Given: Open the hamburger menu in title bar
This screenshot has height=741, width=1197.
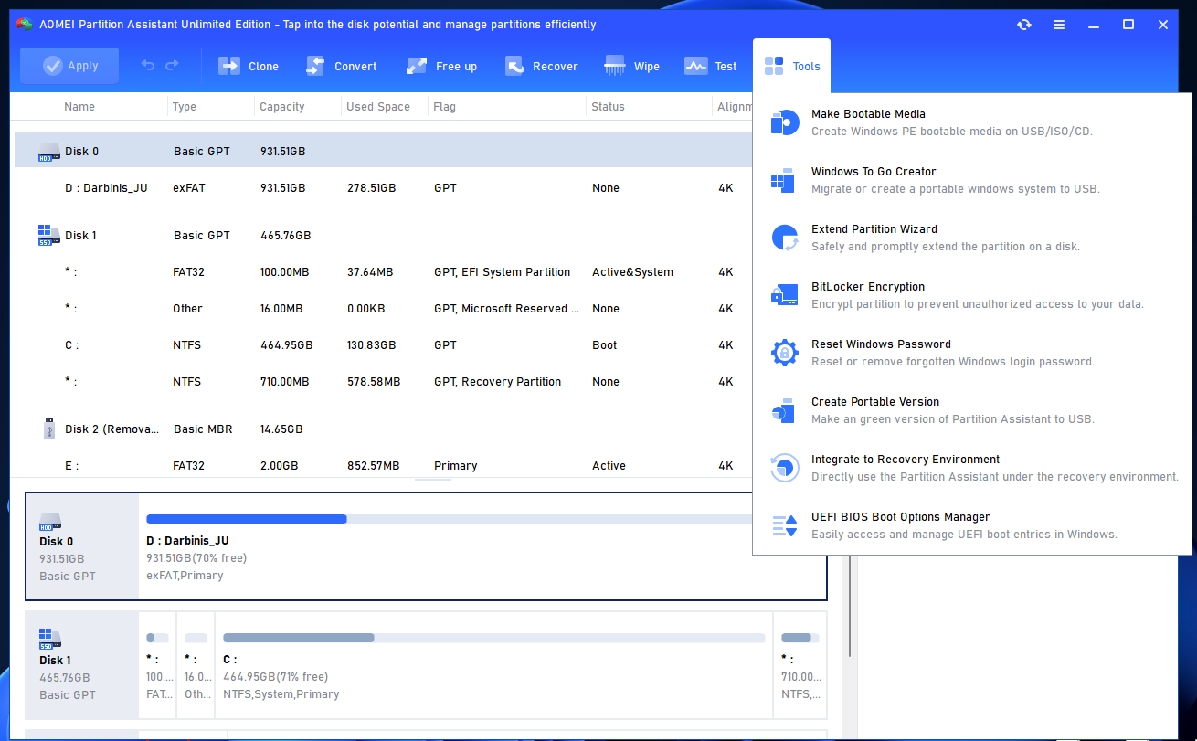Looking at the screenshot, I should tap(1059, 25).
